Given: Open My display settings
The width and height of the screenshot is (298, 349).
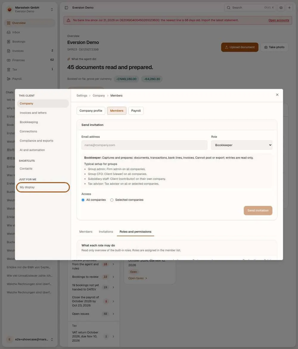Looking at the screenshot, I should (x=43, y=187).
